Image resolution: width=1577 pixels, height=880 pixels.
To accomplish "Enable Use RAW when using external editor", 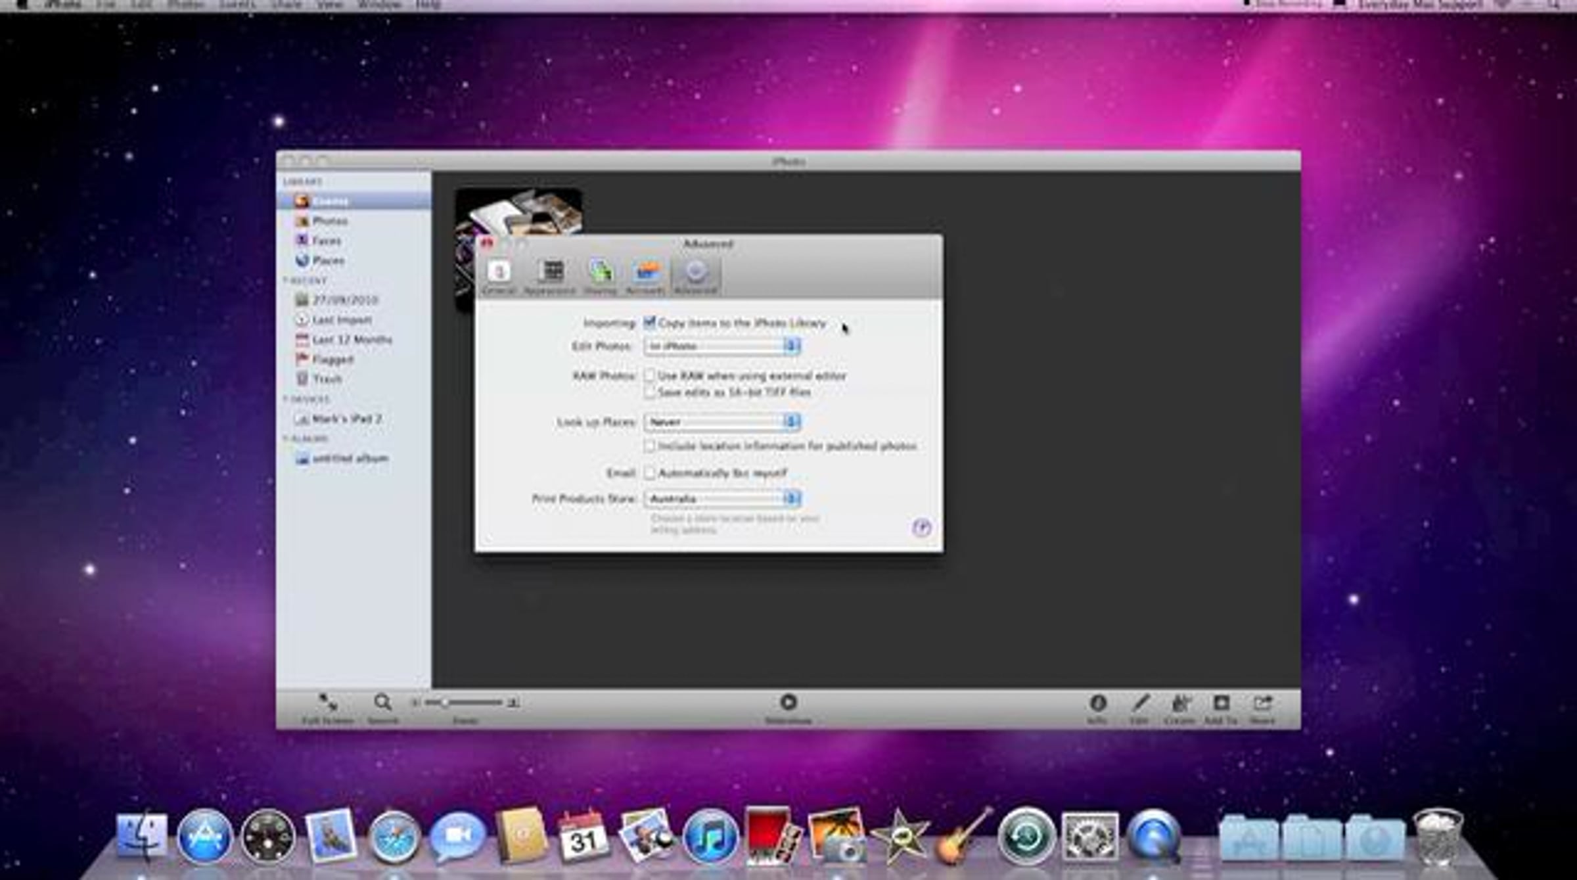I will 649,376.
